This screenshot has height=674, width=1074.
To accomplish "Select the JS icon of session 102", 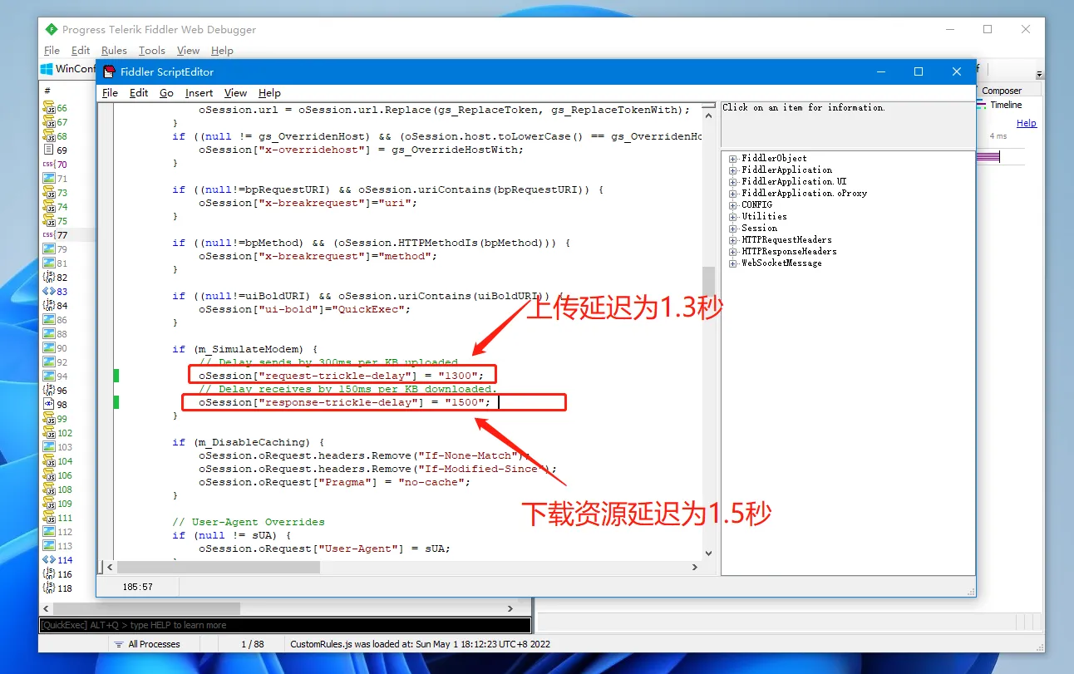I will 48,433.
